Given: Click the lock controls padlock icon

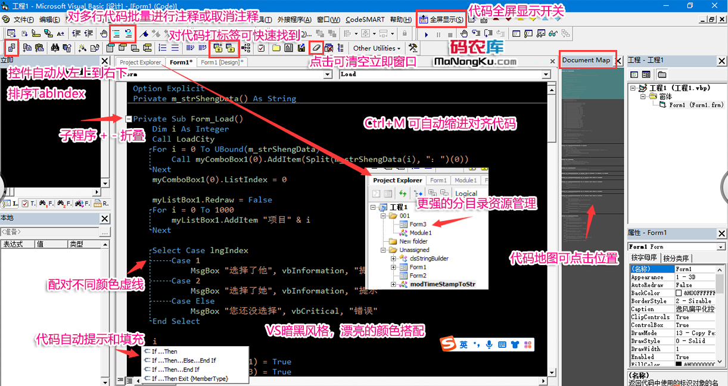Looking at the screenshot, I should tap(405, 34).
